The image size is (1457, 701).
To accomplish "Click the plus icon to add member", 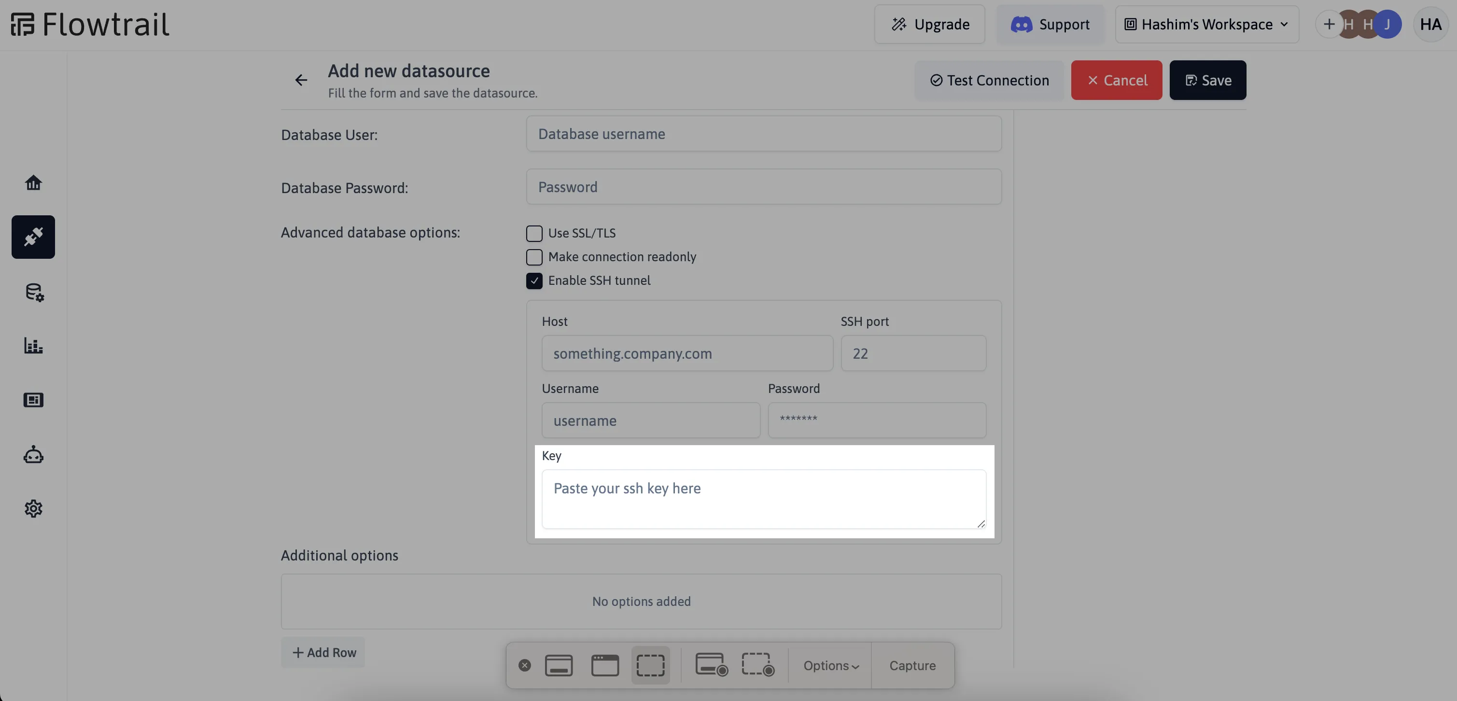I will pos(1329,24).
